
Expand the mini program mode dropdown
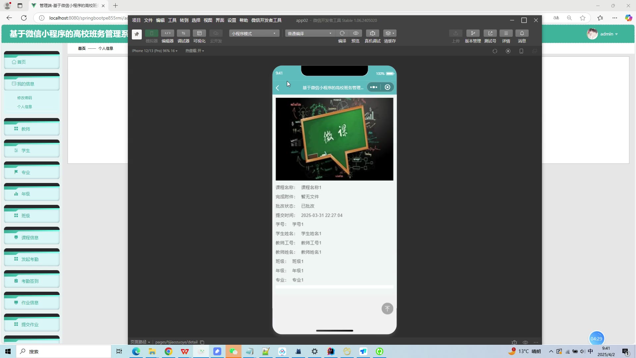(254, 33)
